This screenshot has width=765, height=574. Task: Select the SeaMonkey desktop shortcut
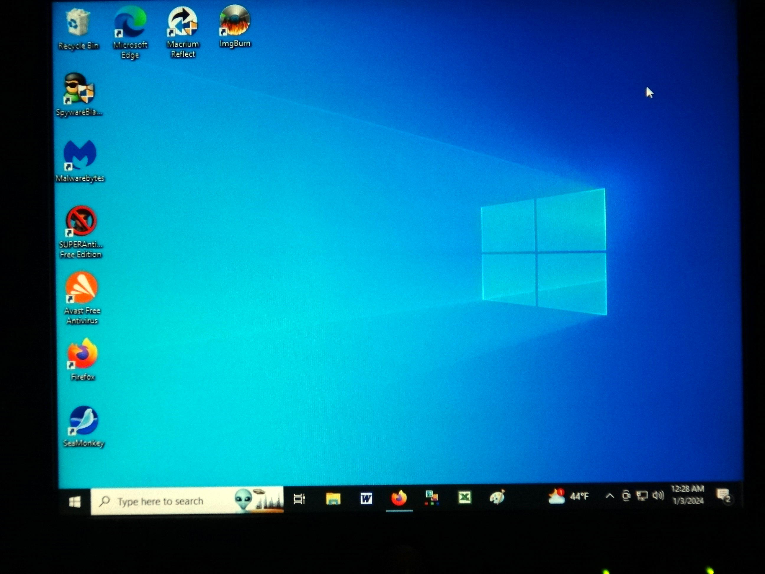84,427
